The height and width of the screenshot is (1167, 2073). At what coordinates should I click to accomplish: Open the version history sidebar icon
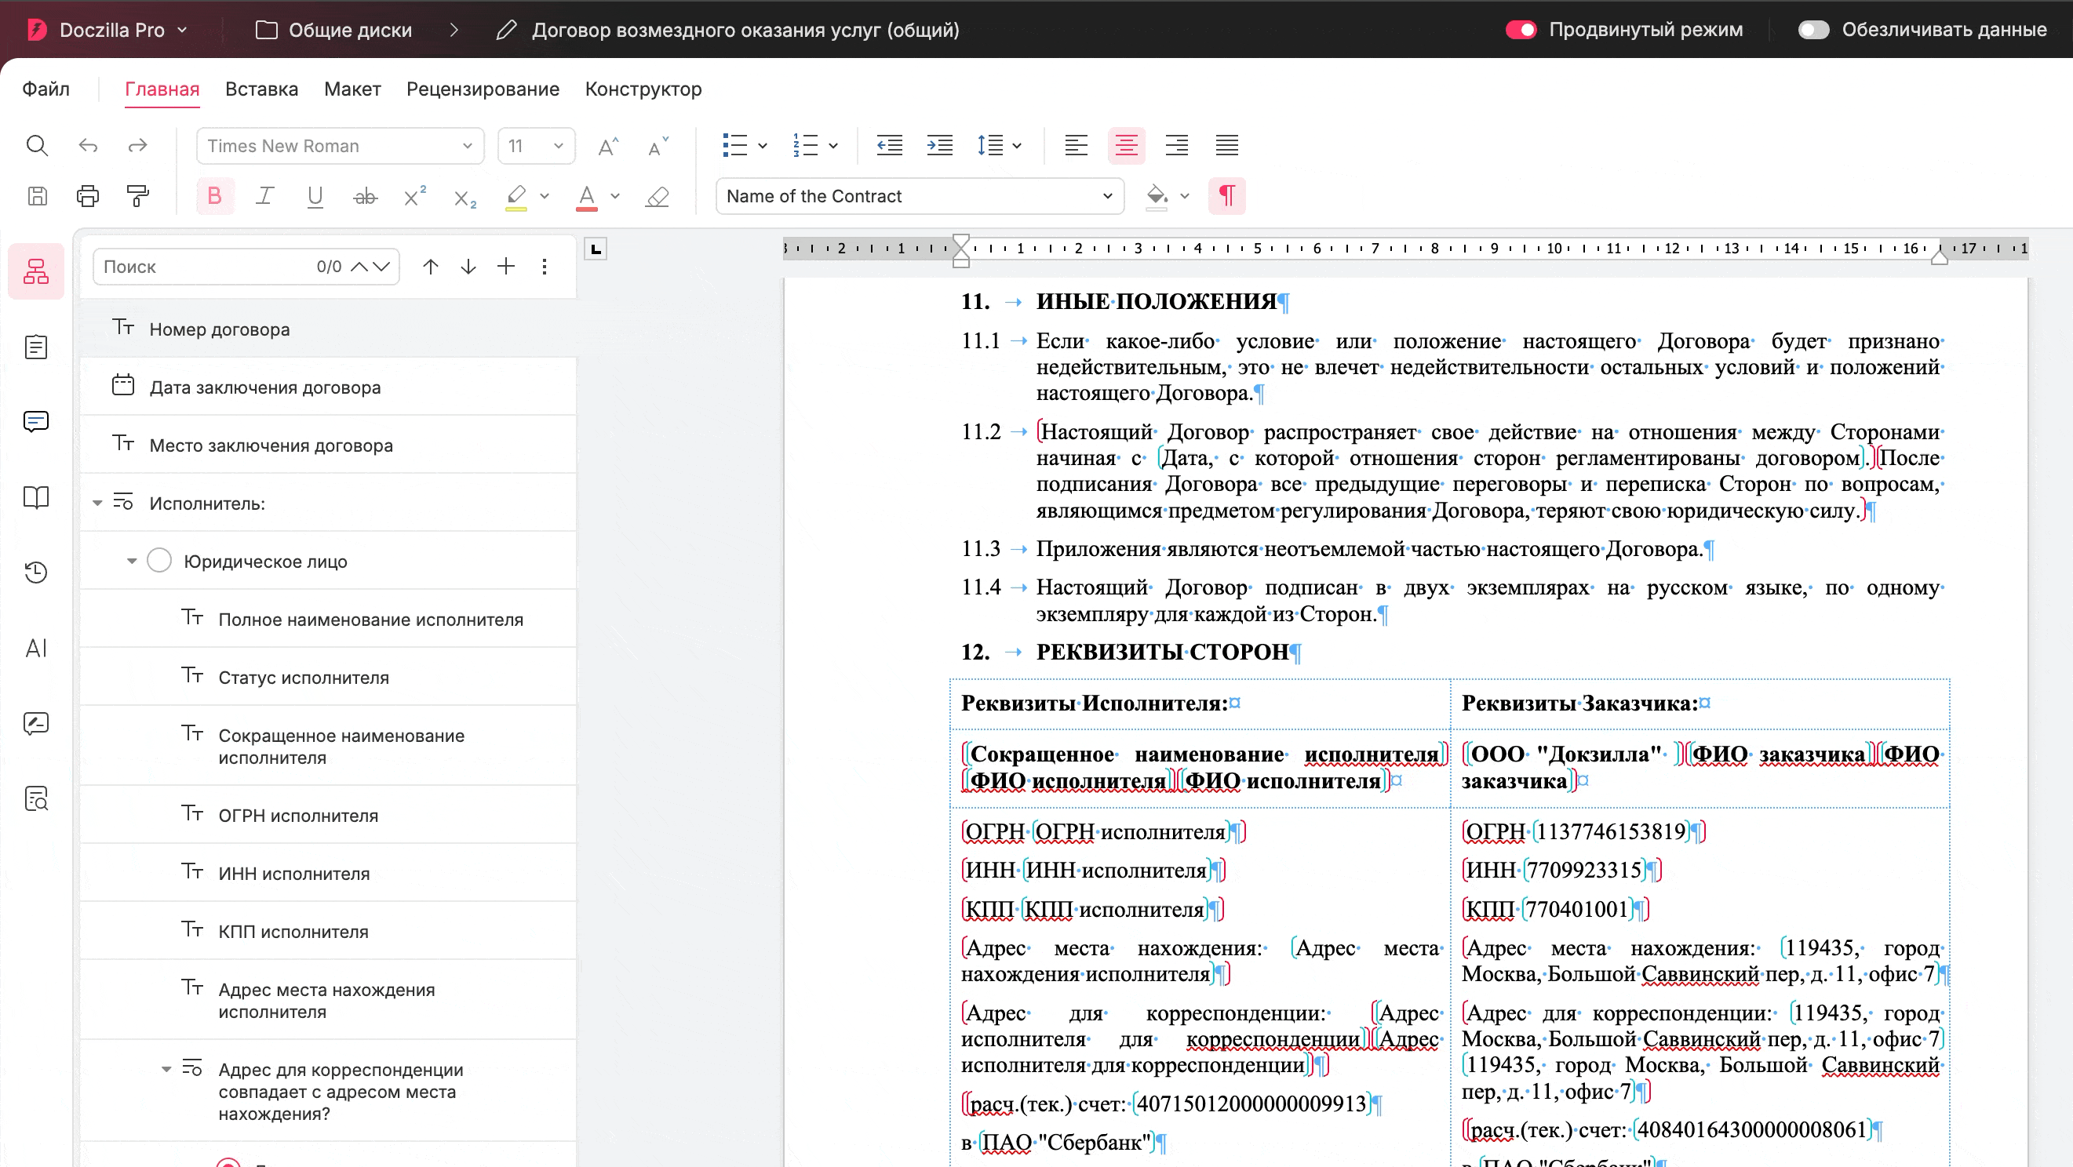click(36, 573)
